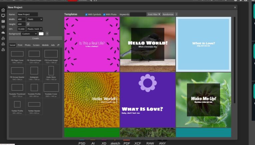
Task: Choose the Youtube Cover preset
Action: pyautogui.click(x=51, y=90)
